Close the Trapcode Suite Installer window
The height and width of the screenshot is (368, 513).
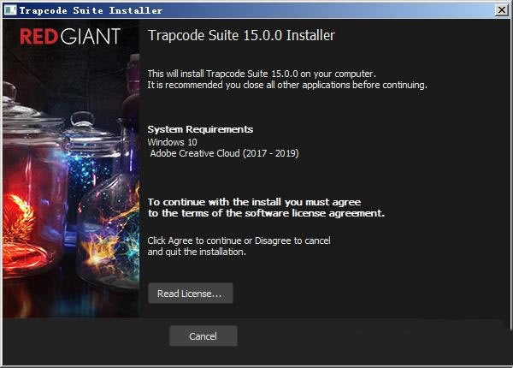(x=502, y=10)
